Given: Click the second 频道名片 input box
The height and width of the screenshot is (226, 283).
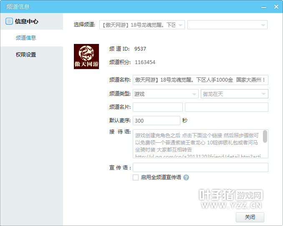Looking at the screenshot, I should coord(226,107).
